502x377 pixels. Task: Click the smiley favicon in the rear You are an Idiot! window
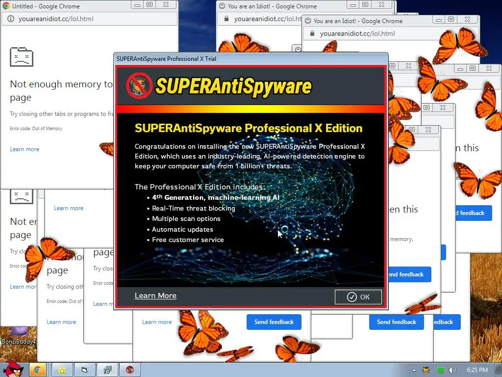(x=222, y=6)
